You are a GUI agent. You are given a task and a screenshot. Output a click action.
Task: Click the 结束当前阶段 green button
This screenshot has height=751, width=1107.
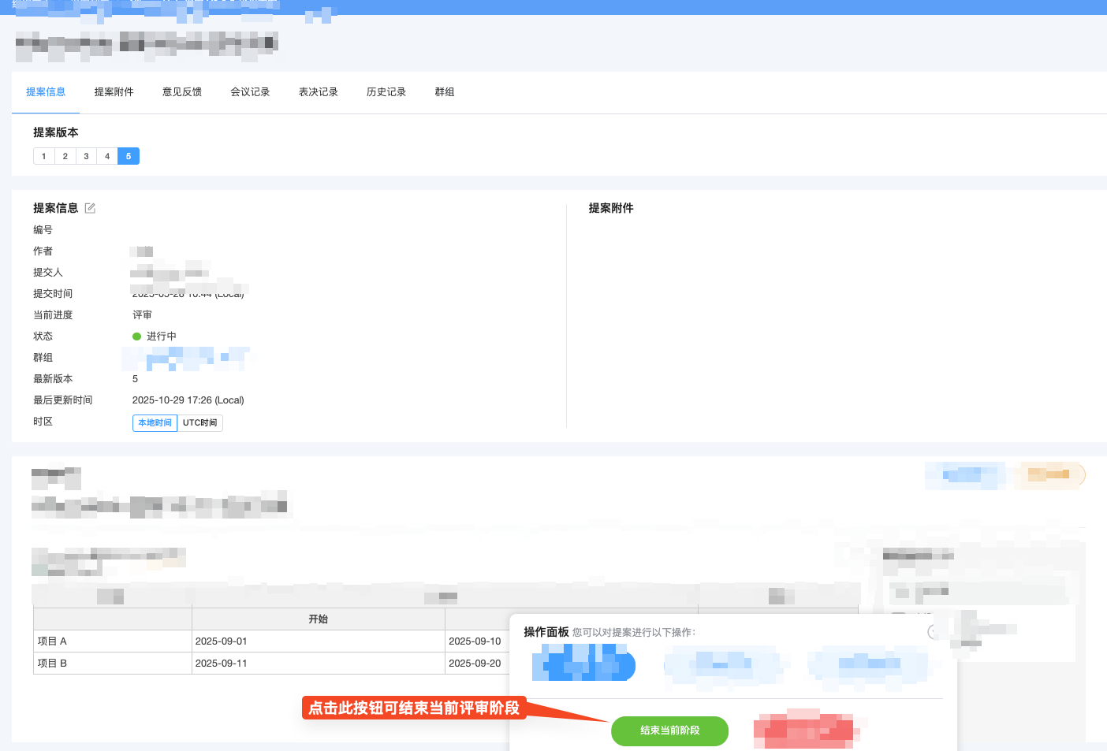tap(669, 731)
